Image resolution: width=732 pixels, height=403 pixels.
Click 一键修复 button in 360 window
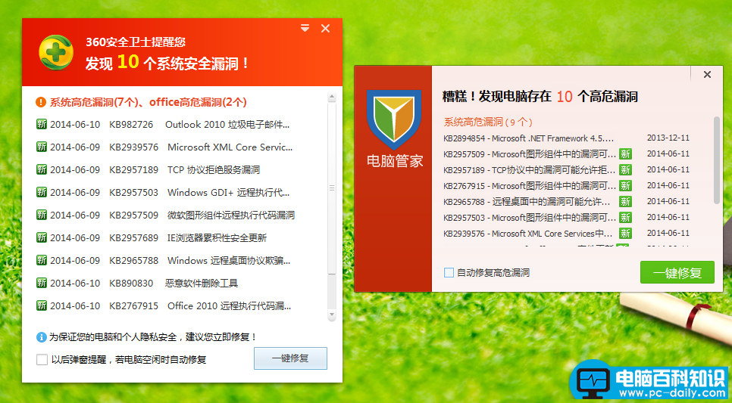290,358
